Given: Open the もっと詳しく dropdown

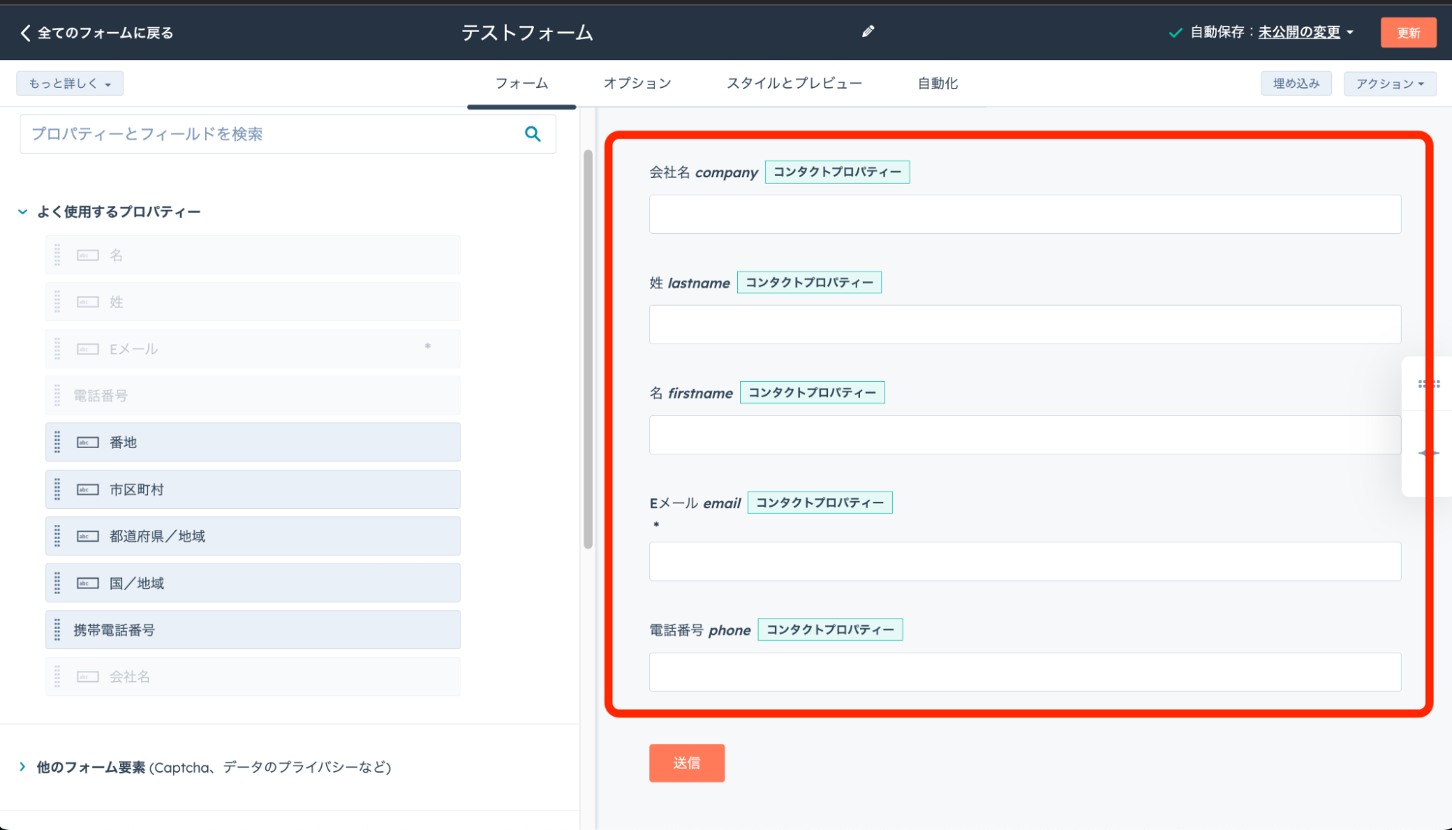Looking at the screenshot, I should click(x=70, y=84).
